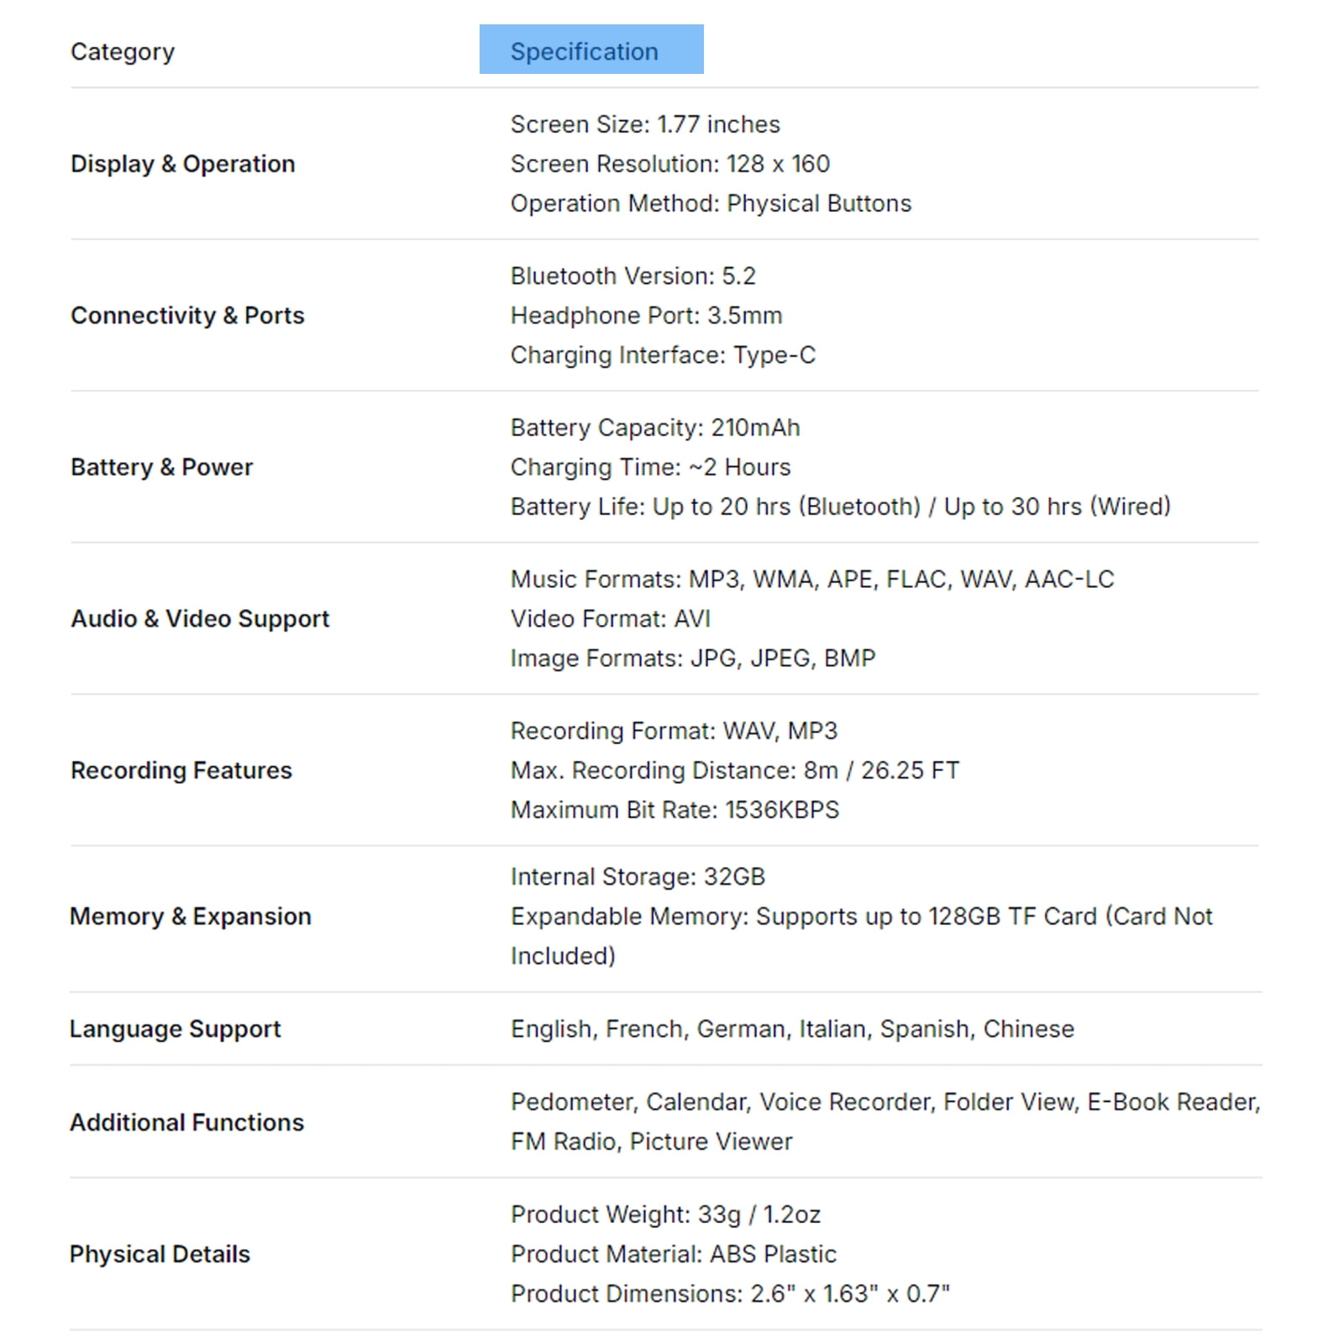Select the Category column header
This screenshot has width=1344, height=1344.
coord(123,52)
